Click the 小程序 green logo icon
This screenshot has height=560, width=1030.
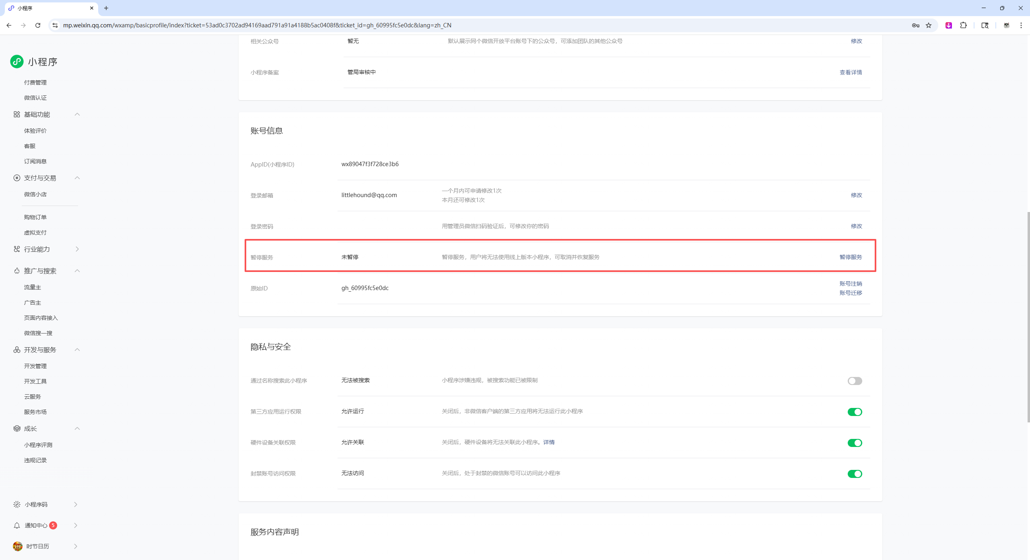point(16,62)
